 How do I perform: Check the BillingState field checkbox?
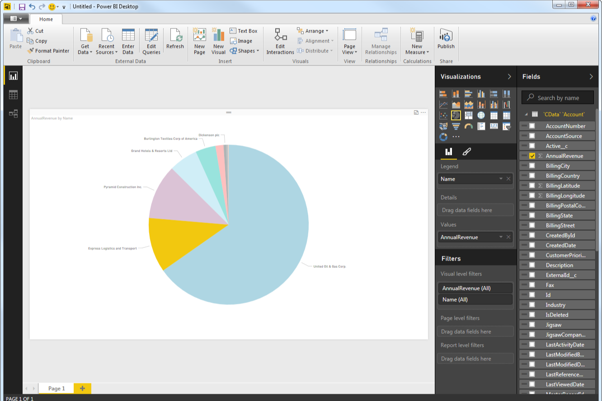pyautogui.click(x=532, y=215)
